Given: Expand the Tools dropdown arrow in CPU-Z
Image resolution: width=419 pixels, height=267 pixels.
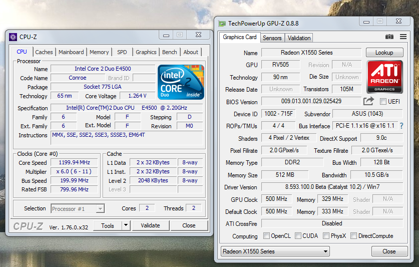Looking at the screenshot, I should (126, 225).
